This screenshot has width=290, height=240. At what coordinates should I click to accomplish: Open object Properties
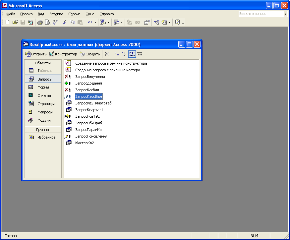click(147, 23)
